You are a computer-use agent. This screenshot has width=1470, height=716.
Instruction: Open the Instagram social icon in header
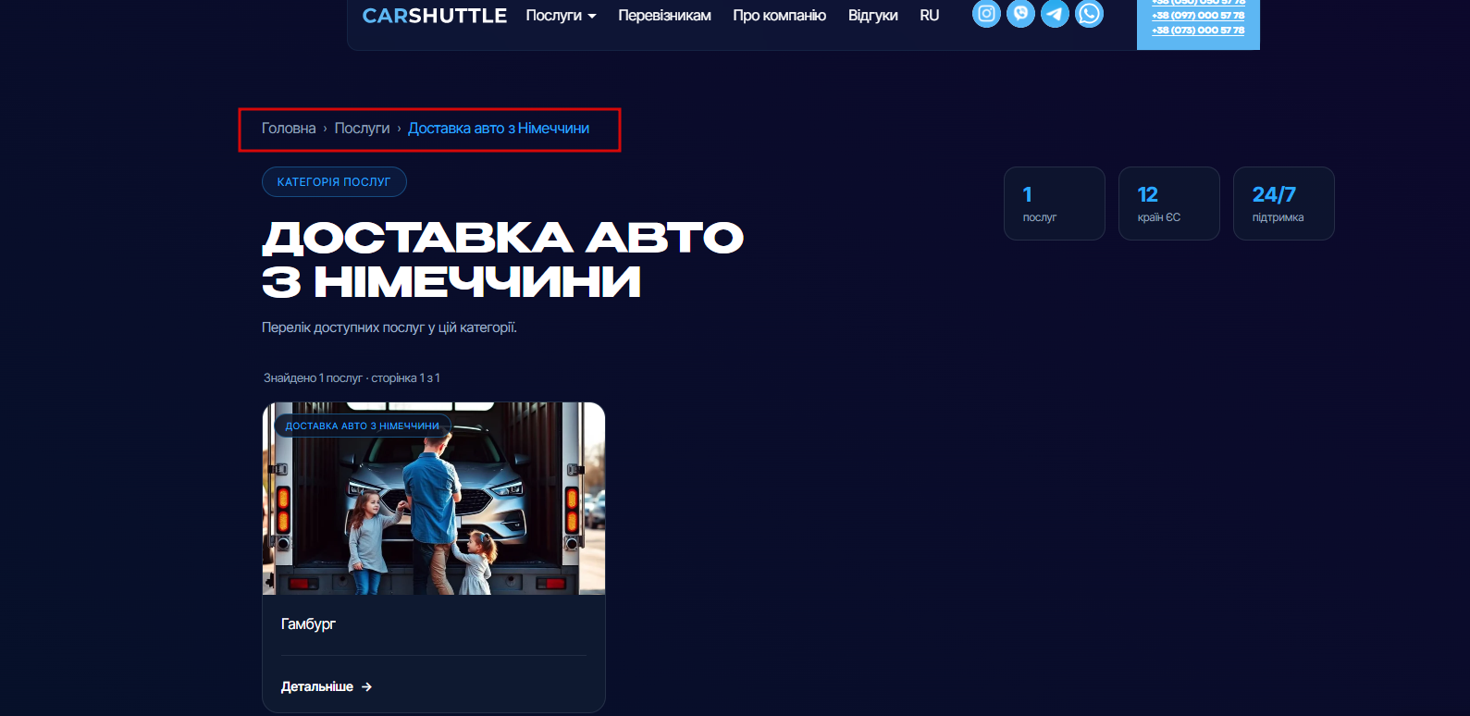pyautogui.click(x=986, y=14)
